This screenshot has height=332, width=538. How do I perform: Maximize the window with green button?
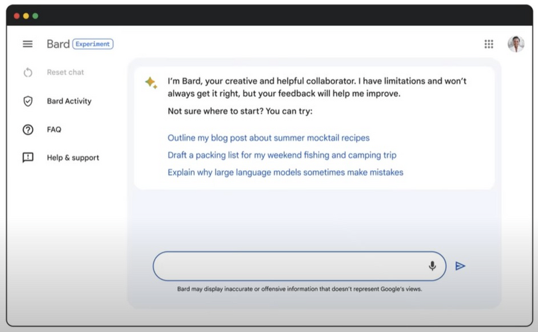(35, 16)
